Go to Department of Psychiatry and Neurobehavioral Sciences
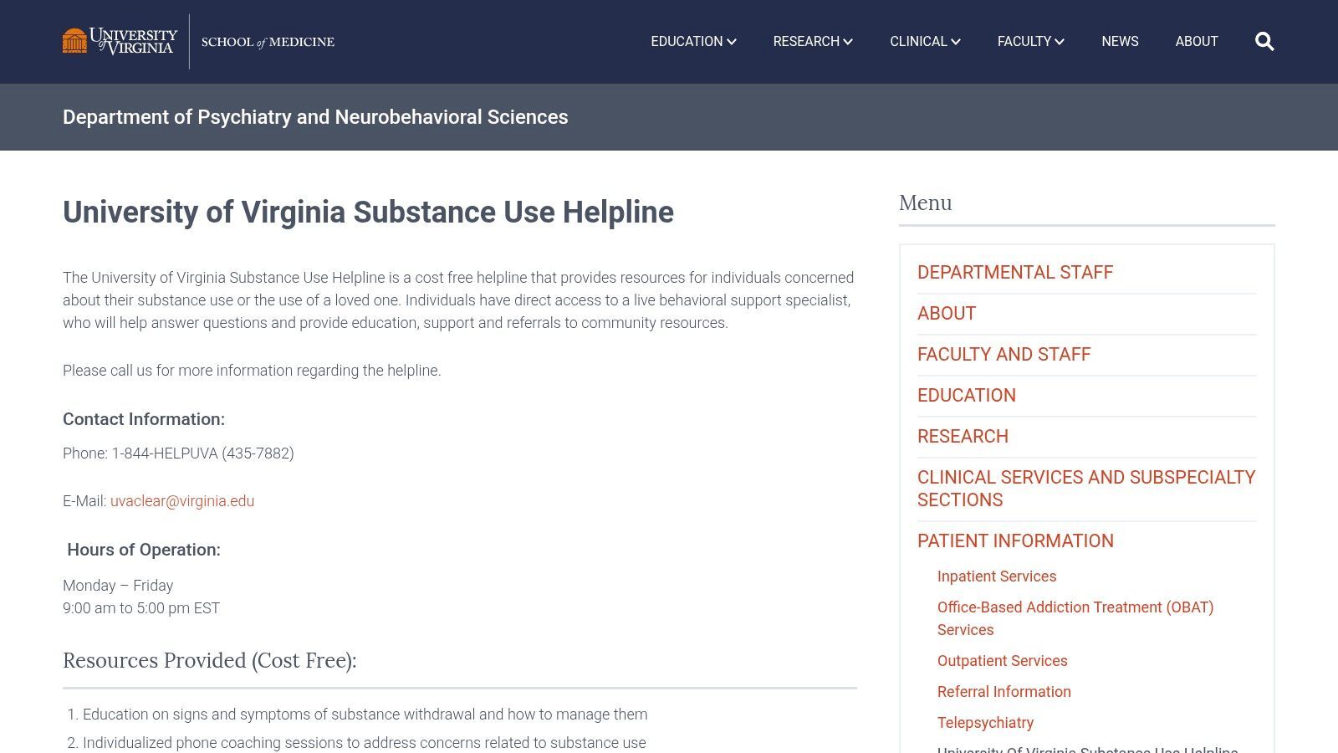The width and height of the screenshot is (1338, 753). (315, 117)
